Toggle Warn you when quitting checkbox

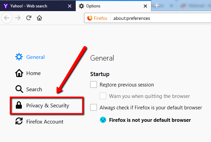pos(103,96)
